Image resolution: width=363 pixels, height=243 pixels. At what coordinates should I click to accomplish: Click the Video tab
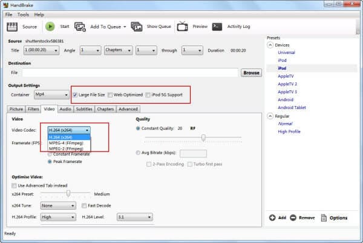[50, 109]
